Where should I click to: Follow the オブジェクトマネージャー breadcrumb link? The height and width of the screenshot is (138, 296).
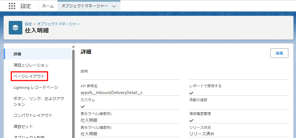tap(58, 24)
